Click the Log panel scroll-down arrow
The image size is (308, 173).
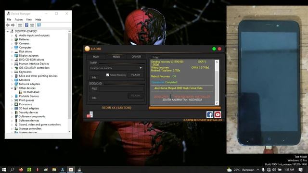(x=217, y=103)
